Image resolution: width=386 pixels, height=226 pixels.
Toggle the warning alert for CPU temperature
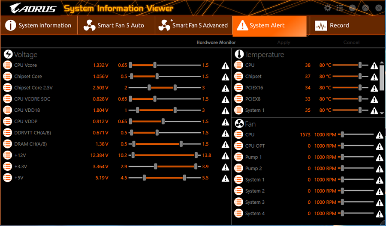point(374,65)
